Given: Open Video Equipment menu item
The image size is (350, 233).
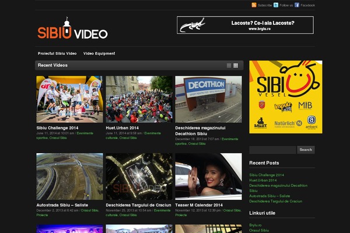Looking at the screenshot, I should coord(99,54).
